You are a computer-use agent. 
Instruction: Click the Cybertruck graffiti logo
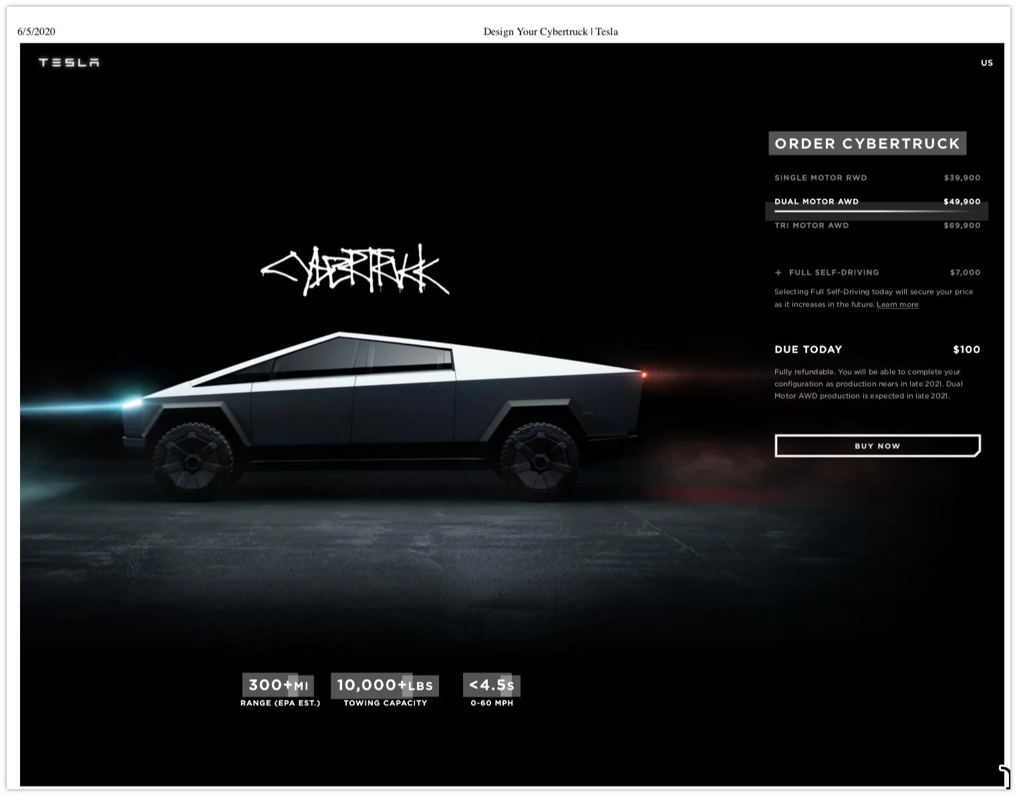point(355,270)
